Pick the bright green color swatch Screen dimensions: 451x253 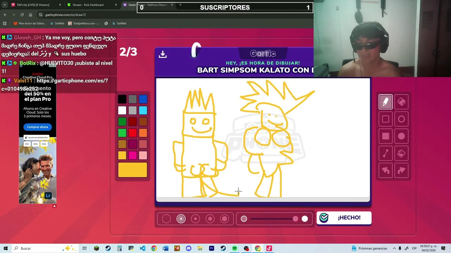coord(122,133)
